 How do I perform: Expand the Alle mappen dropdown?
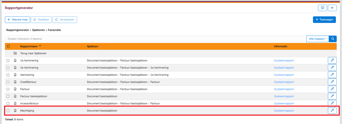[x=317, y=39]
